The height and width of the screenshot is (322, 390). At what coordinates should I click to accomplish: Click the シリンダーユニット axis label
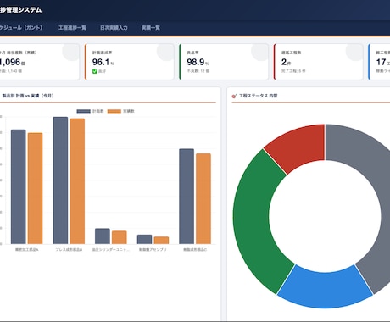pos(111,250)
